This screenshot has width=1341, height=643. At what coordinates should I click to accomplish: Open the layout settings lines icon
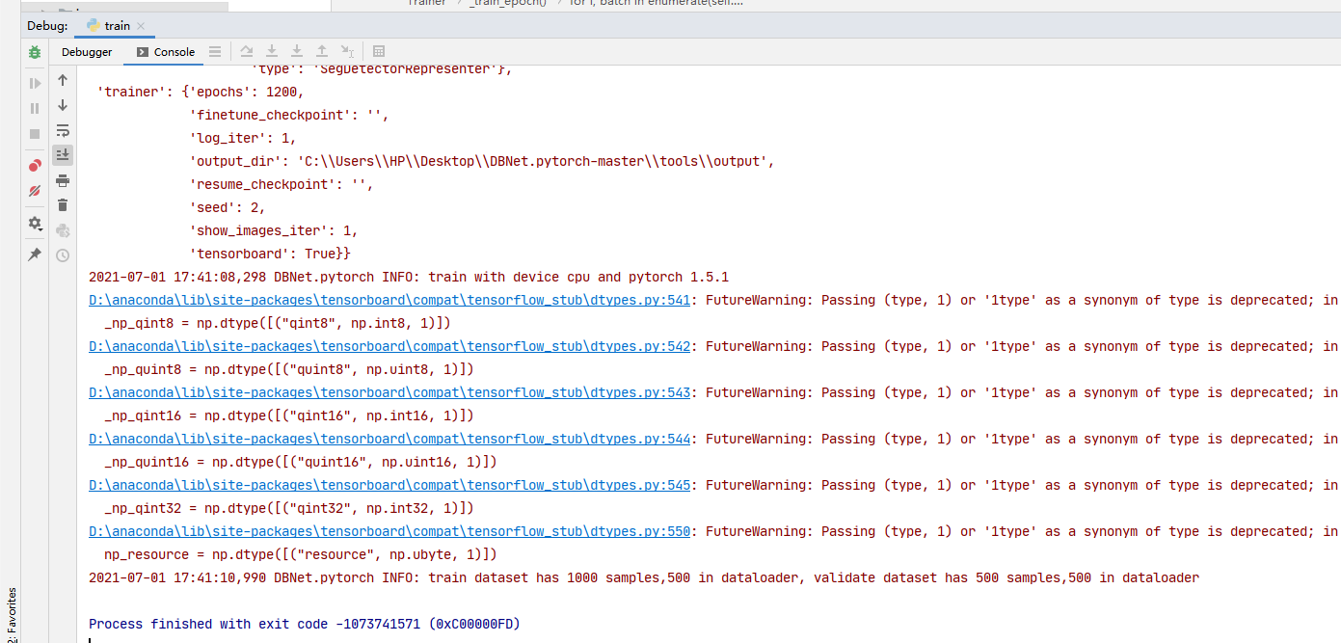coord(215,52)
